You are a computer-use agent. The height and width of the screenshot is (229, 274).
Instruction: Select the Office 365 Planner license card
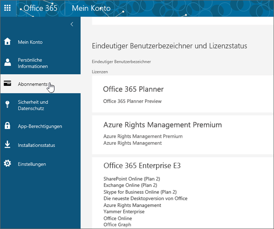pos(183,94)
